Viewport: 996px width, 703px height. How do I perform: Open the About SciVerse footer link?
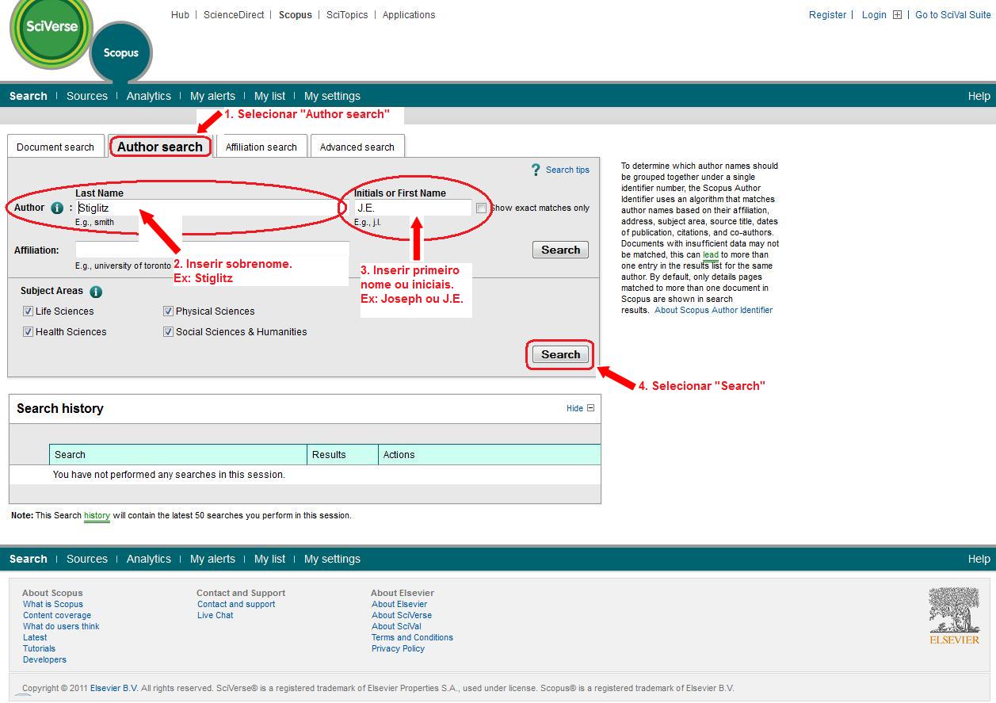(x=402, y=615)
